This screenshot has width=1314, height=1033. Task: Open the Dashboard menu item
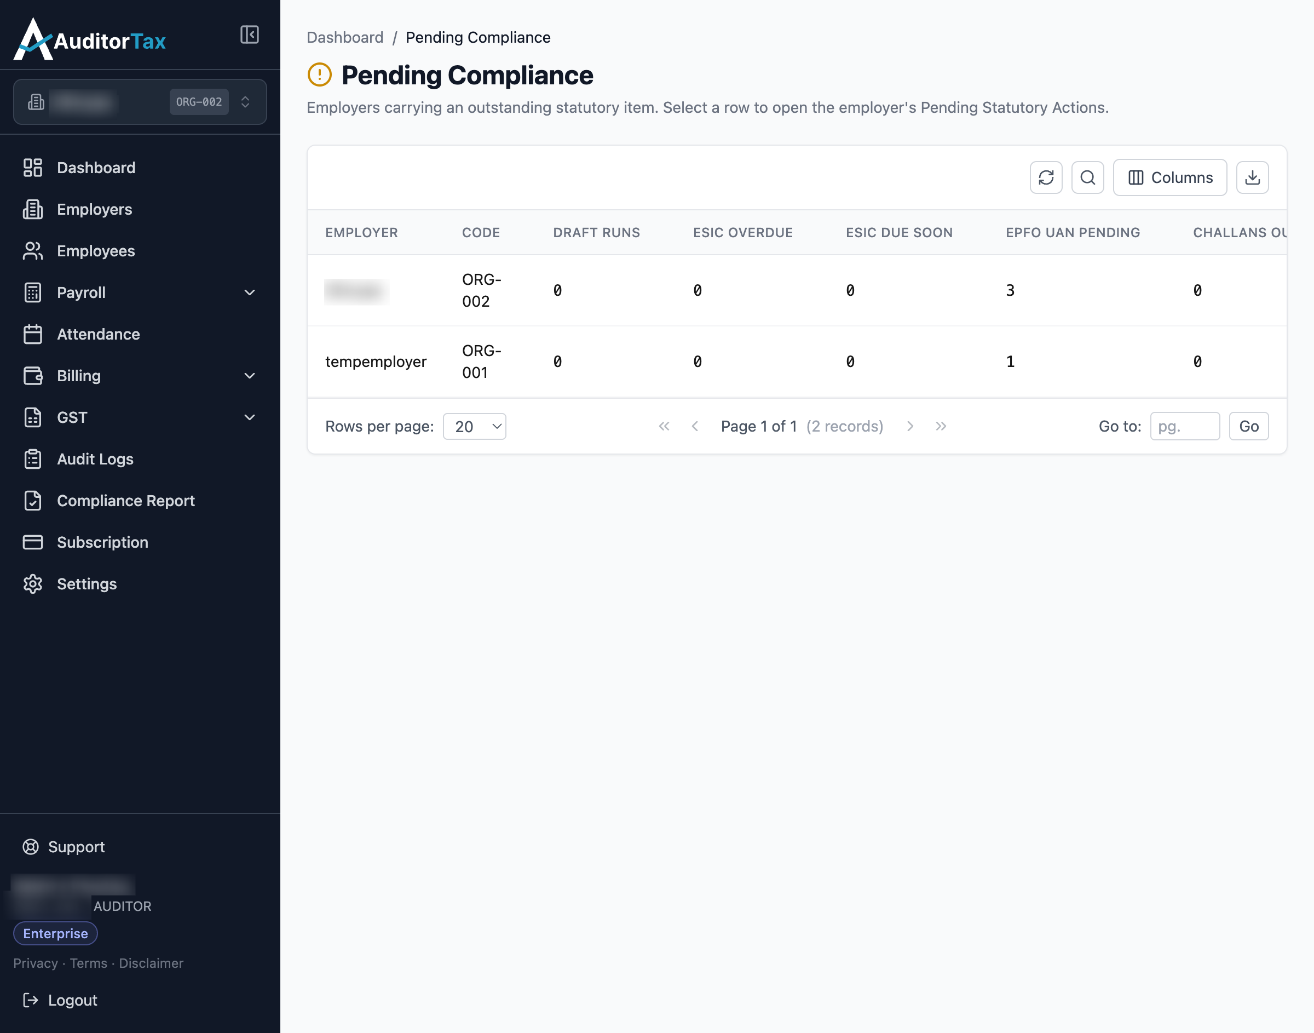[140, 168]
